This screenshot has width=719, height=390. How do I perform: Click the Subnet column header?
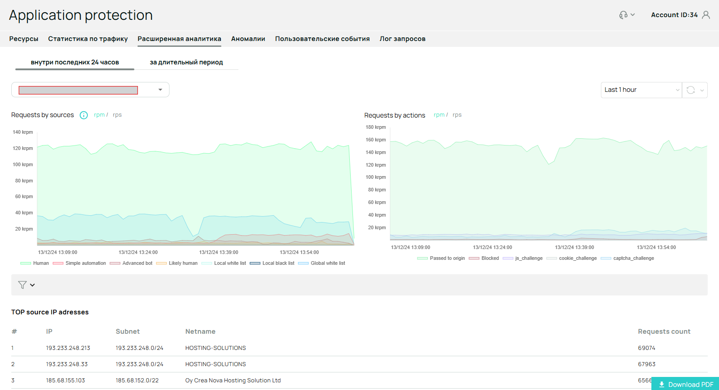[x=128, y=331]
